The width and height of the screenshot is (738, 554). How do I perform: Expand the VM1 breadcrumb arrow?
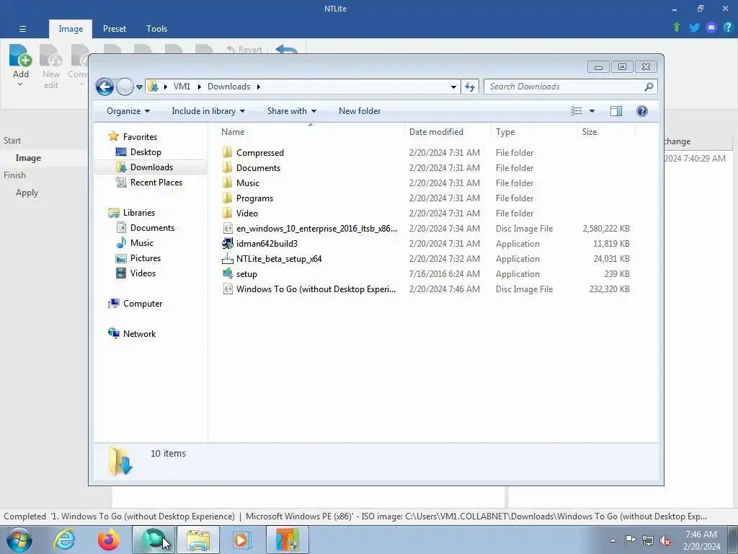199,87
